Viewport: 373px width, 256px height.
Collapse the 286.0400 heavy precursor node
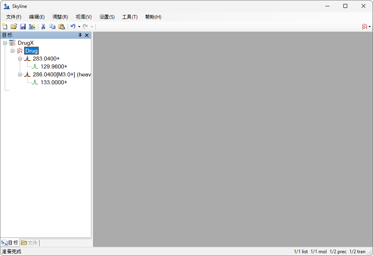click(x=20, y=74)
